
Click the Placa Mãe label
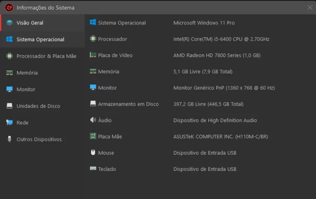110,136
